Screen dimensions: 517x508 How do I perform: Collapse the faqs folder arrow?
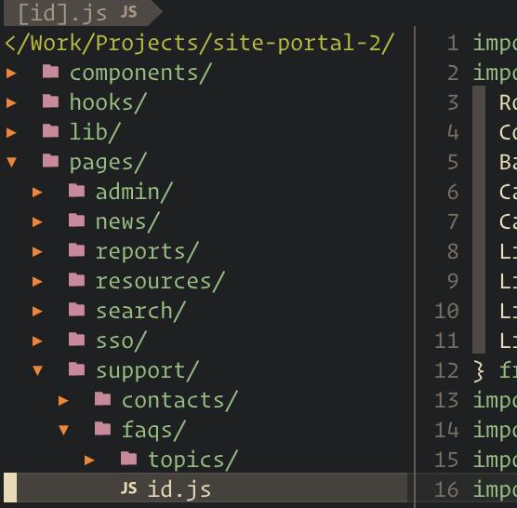63,430
